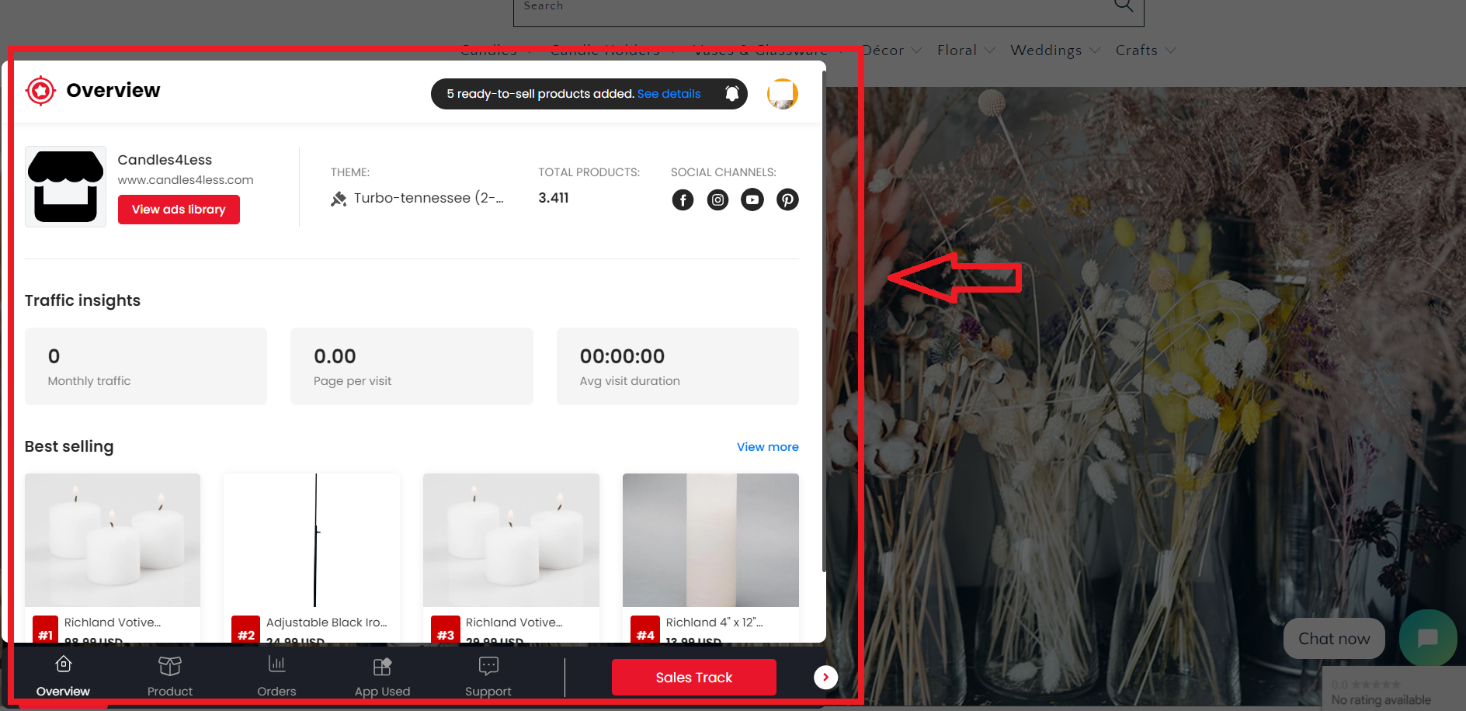Screen dimensions: 1466x711
Task: Switch to the Overview tab
Action: click(x=63, y=676)
